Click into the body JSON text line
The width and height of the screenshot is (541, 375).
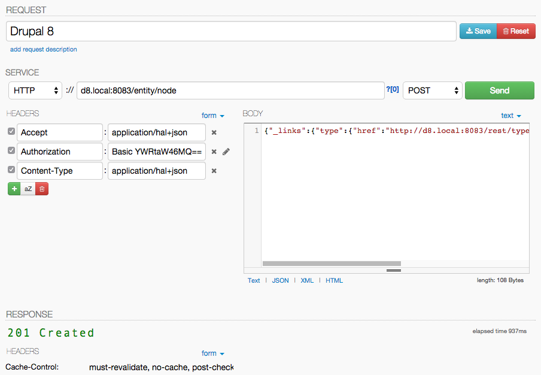pos(396,131)
